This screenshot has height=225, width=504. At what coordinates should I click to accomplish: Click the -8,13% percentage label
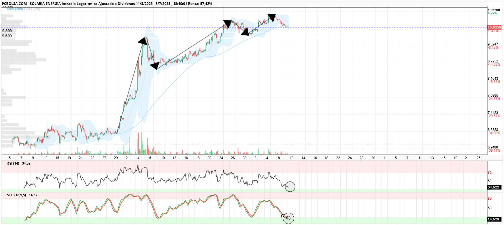pos(493,47)
